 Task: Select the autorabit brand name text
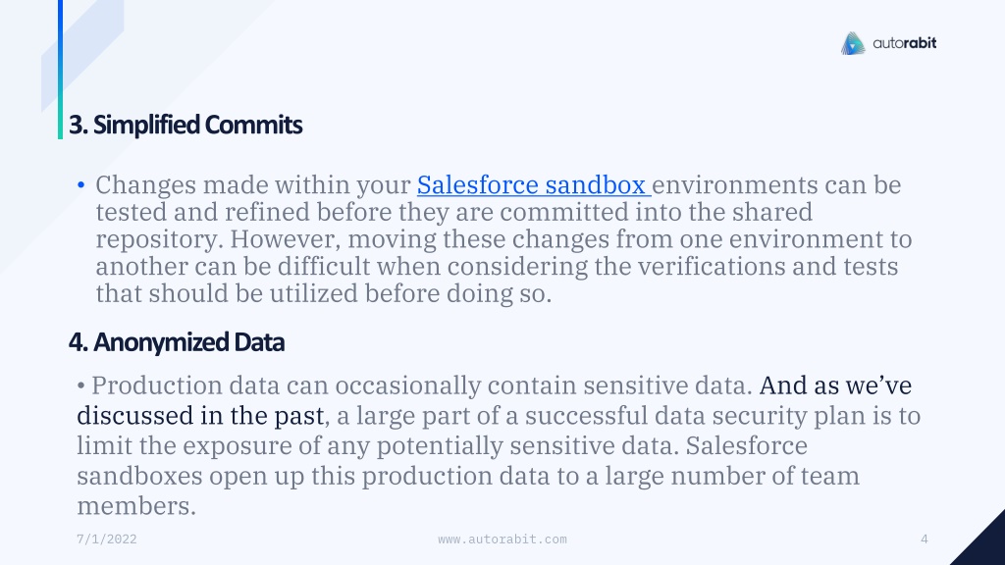click(x=904, y=43)
